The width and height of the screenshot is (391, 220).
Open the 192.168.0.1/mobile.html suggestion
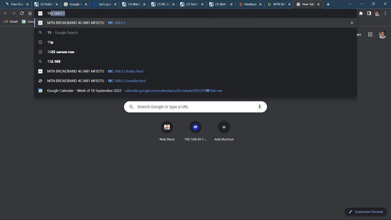(195, 81)
